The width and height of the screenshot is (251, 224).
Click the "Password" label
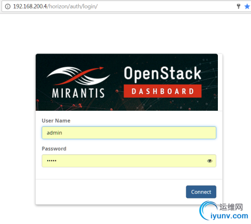coord(54,149)
